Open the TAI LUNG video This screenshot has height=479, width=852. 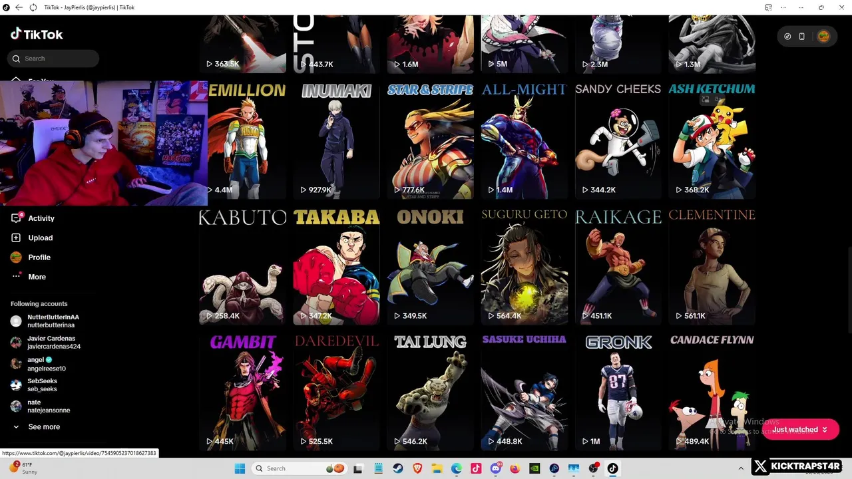[x=431, y=392]
